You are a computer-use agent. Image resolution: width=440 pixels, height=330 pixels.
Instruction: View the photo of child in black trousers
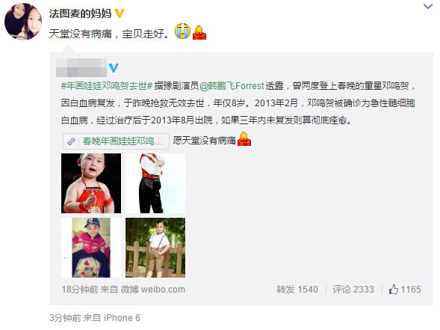(155, 183)
